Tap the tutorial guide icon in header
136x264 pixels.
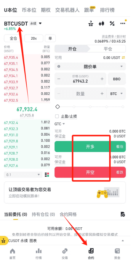pyautogui.click(x=91, y=24)
